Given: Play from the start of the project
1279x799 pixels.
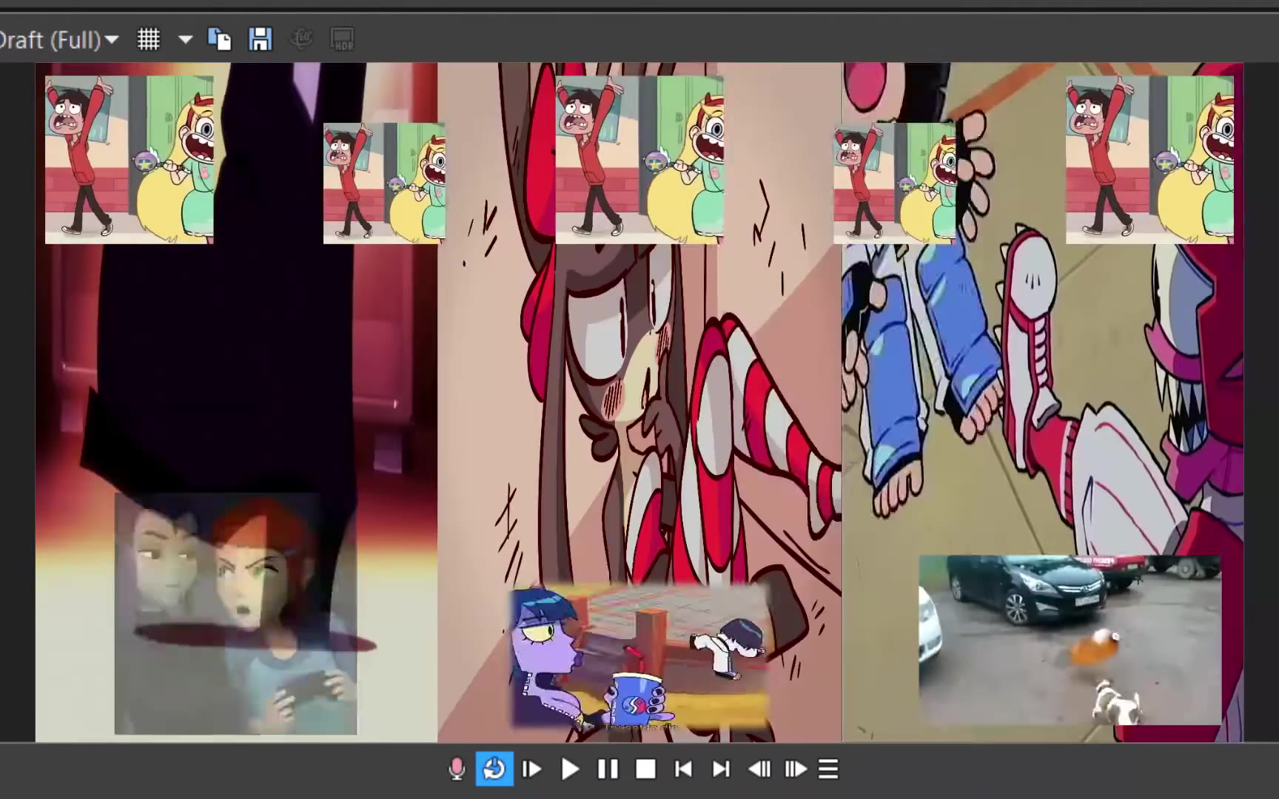Looking at the screenshot, I should point(532,769).
